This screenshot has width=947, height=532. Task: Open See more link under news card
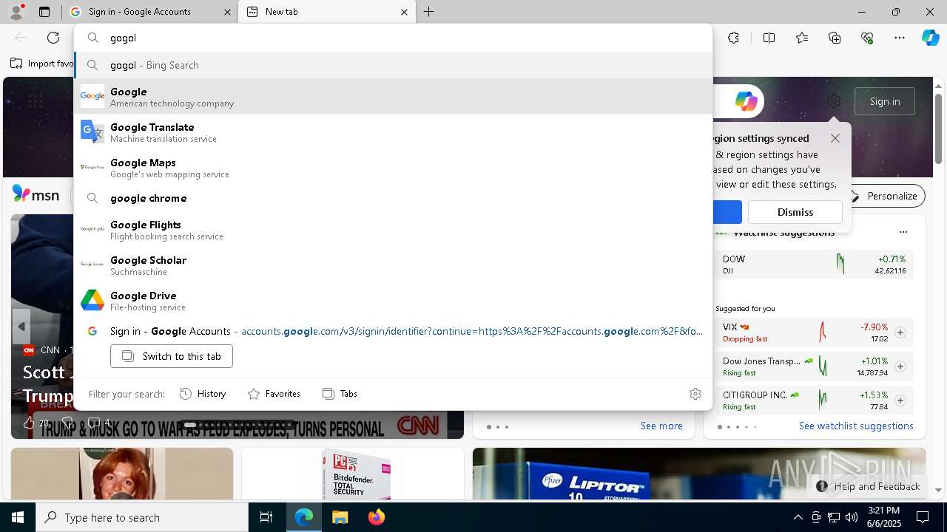tap(661, 426)
